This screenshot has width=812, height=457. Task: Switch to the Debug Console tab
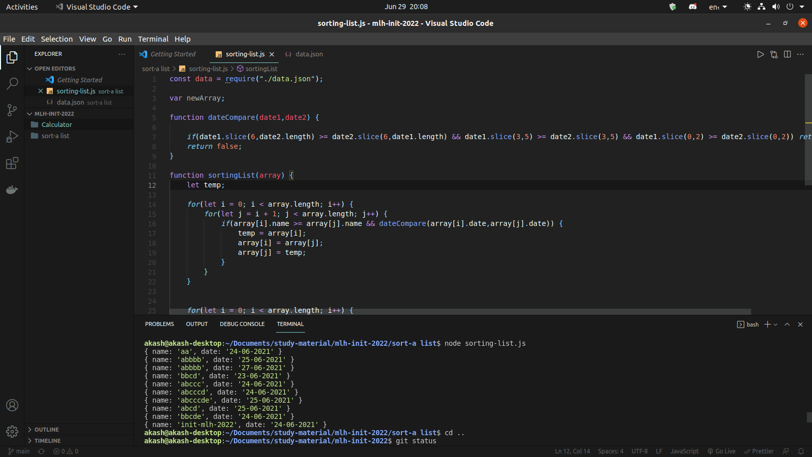click(242, 324)
